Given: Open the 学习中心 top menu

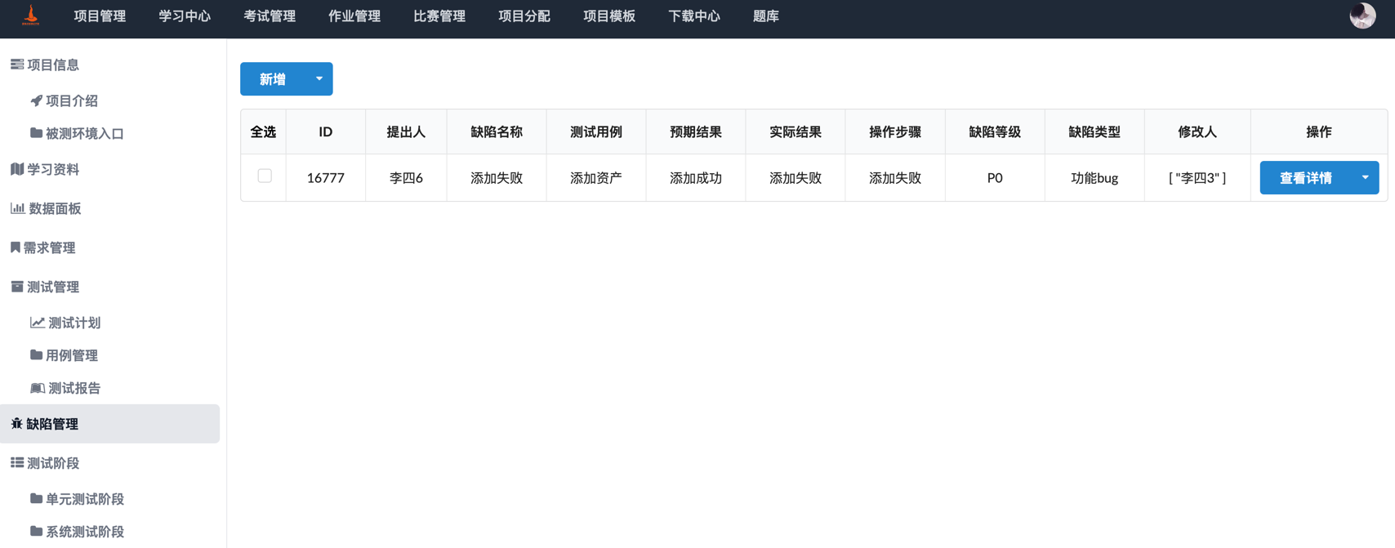Looking at the screenshot, I should click(x=185, y=16).
